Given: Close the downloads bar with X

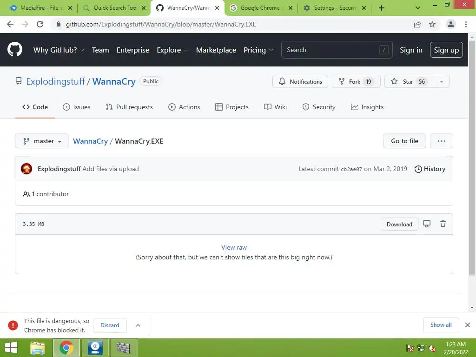Looking at the screenshot, I should pos(468,325).
